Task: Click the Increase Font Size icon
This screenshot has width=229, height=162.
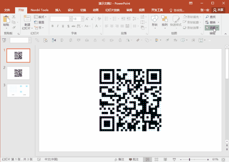Action: coord(87,19)
